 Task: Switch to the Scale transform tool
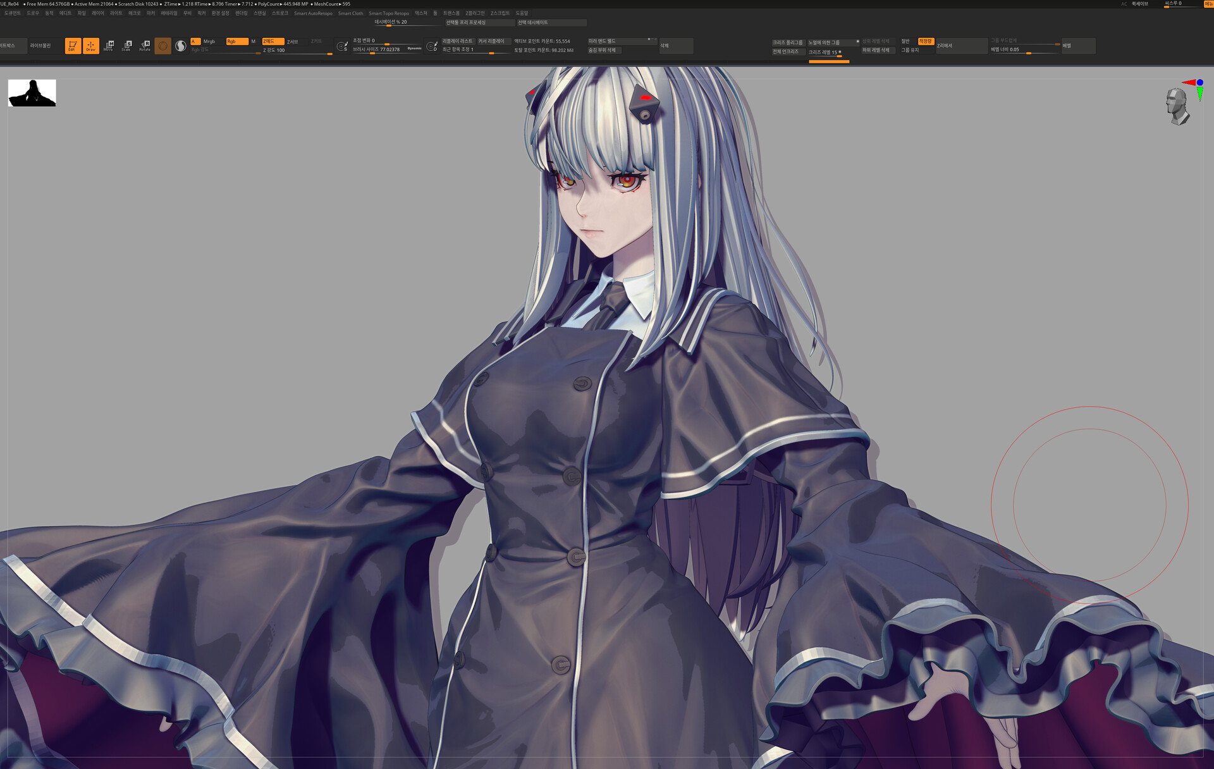tap(126, 46)
